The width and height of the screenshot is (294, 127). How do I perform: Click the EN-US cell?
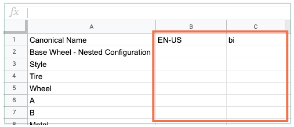click(x=191, y=40)
